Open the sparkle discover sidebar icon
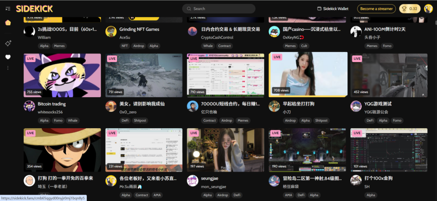 point(8,43)
